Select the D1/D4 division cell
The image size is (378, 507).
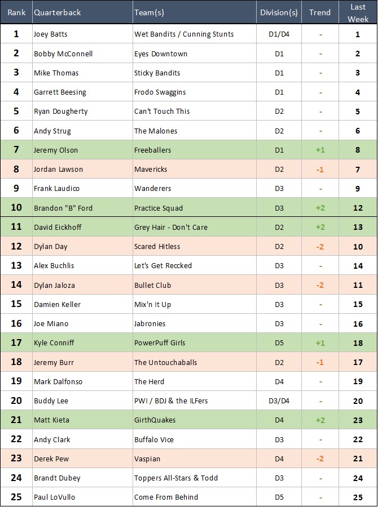pyautogui.click(x=279, y=34)
